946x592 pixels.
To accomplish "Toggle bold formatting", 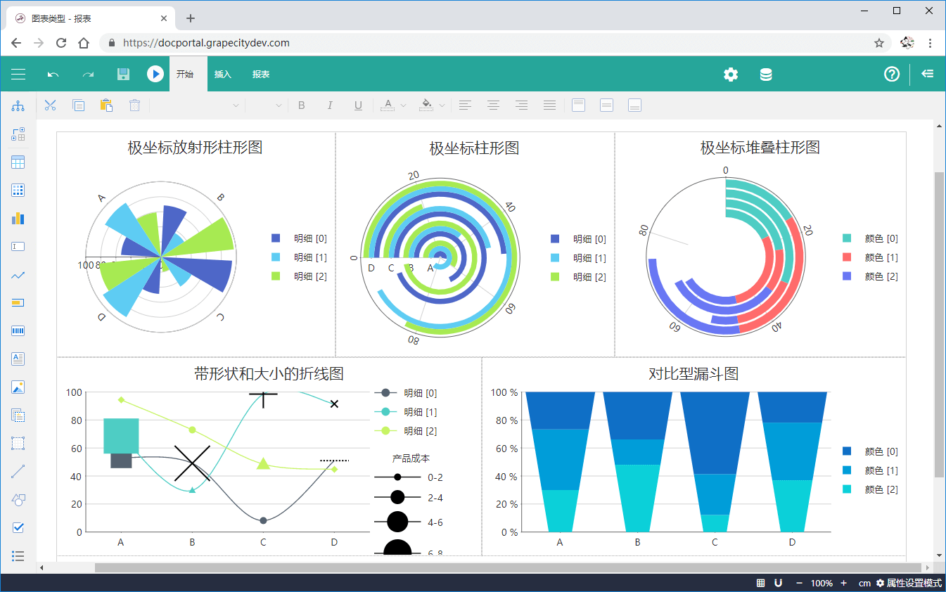I will coord(302,105).
